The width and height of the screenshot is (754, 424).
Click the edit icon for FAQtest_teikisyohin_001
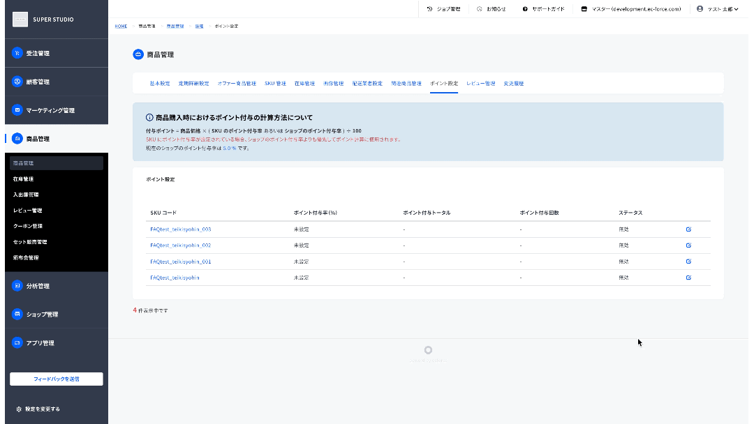coord(688,262)
